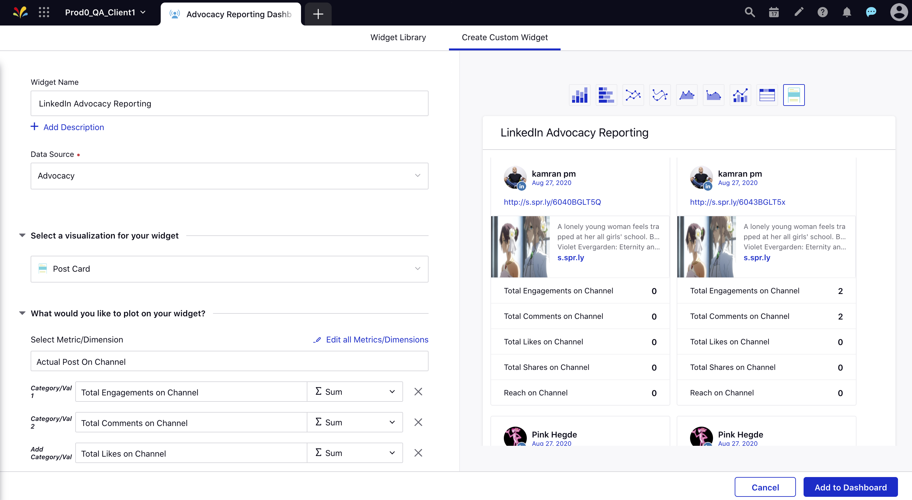Switch to the Widget Library tab

pos(398,37)
